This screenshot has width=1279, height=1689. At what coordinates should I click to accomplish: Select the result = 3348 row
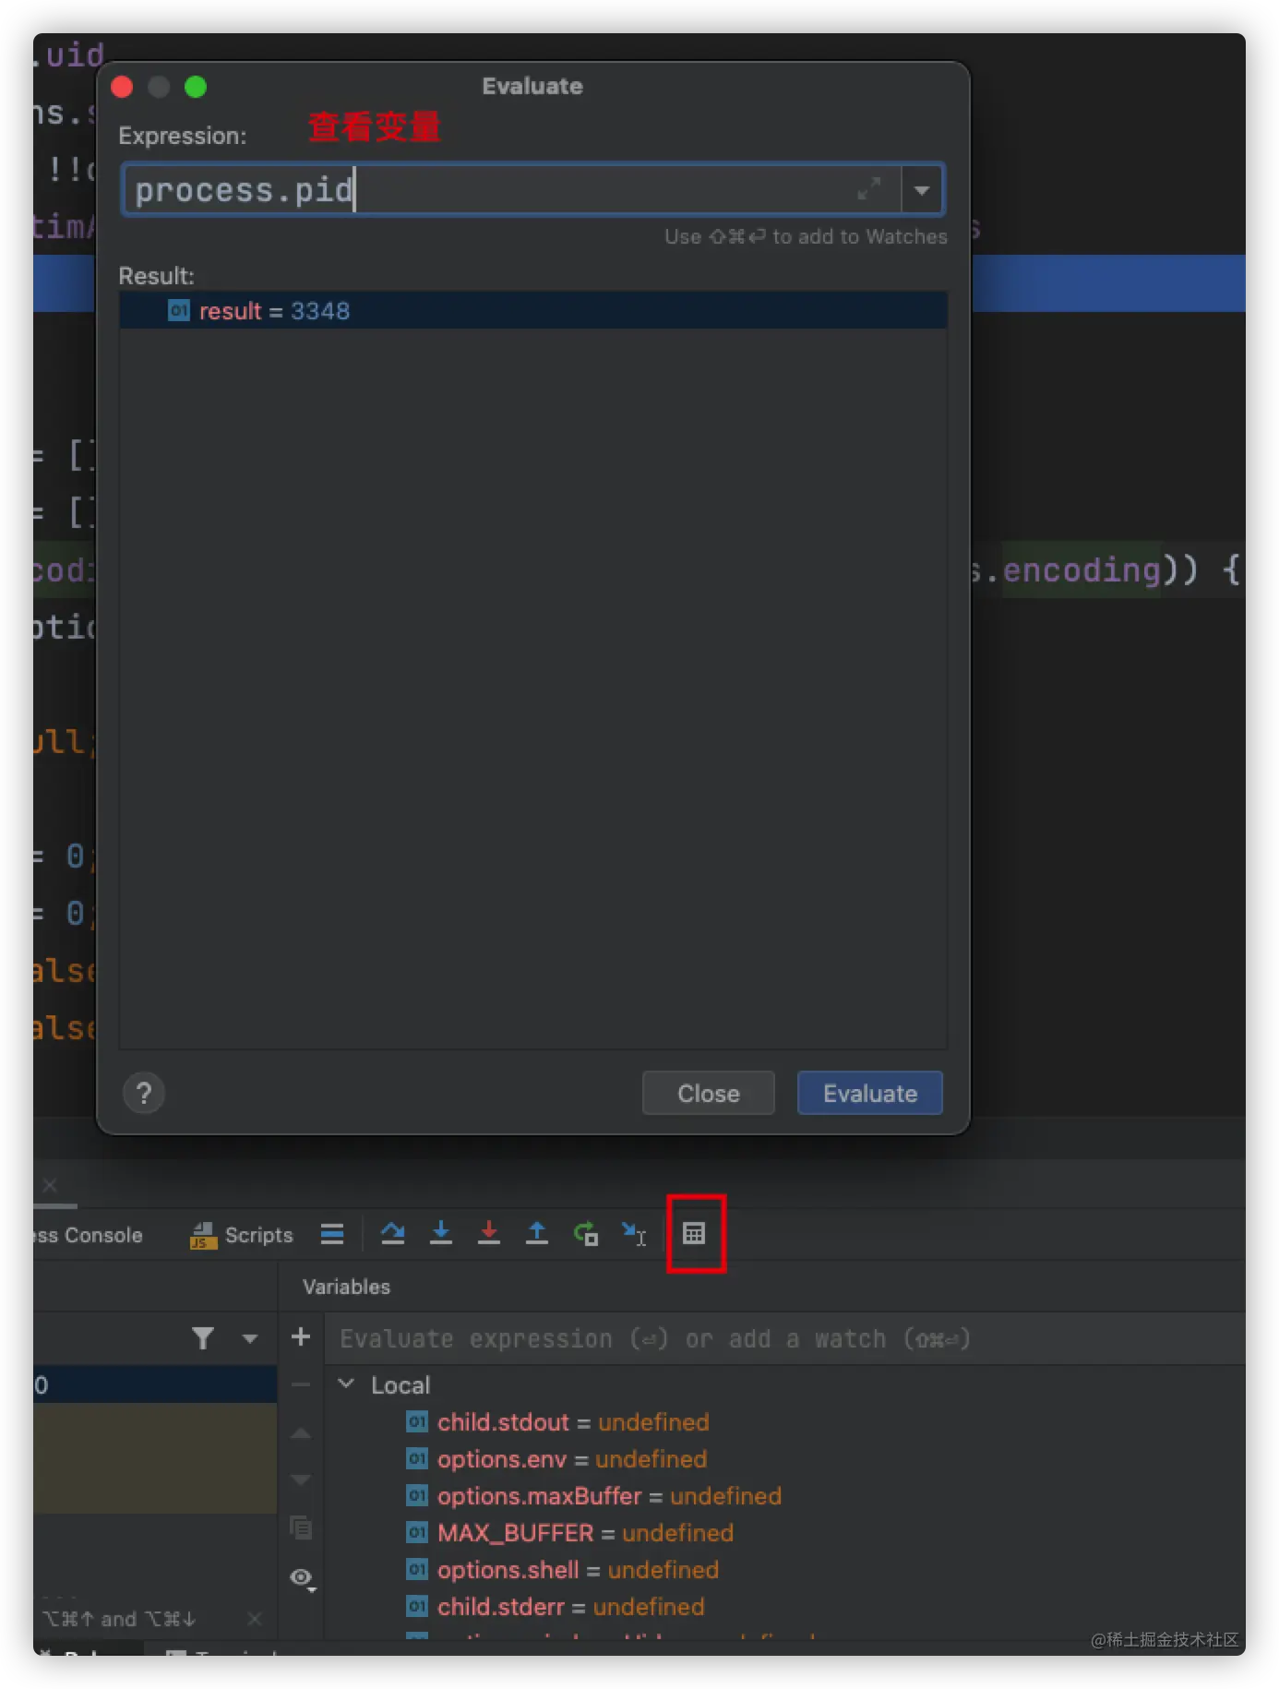pyautogui.click(x=533, y=311)
